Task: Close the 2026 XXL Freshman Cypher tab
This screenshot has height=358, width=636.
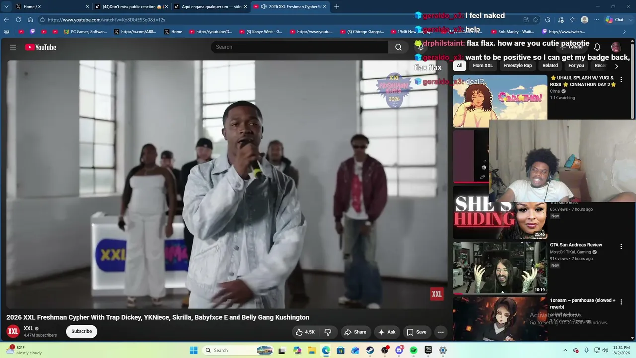Action: click(x=325, y=6)
